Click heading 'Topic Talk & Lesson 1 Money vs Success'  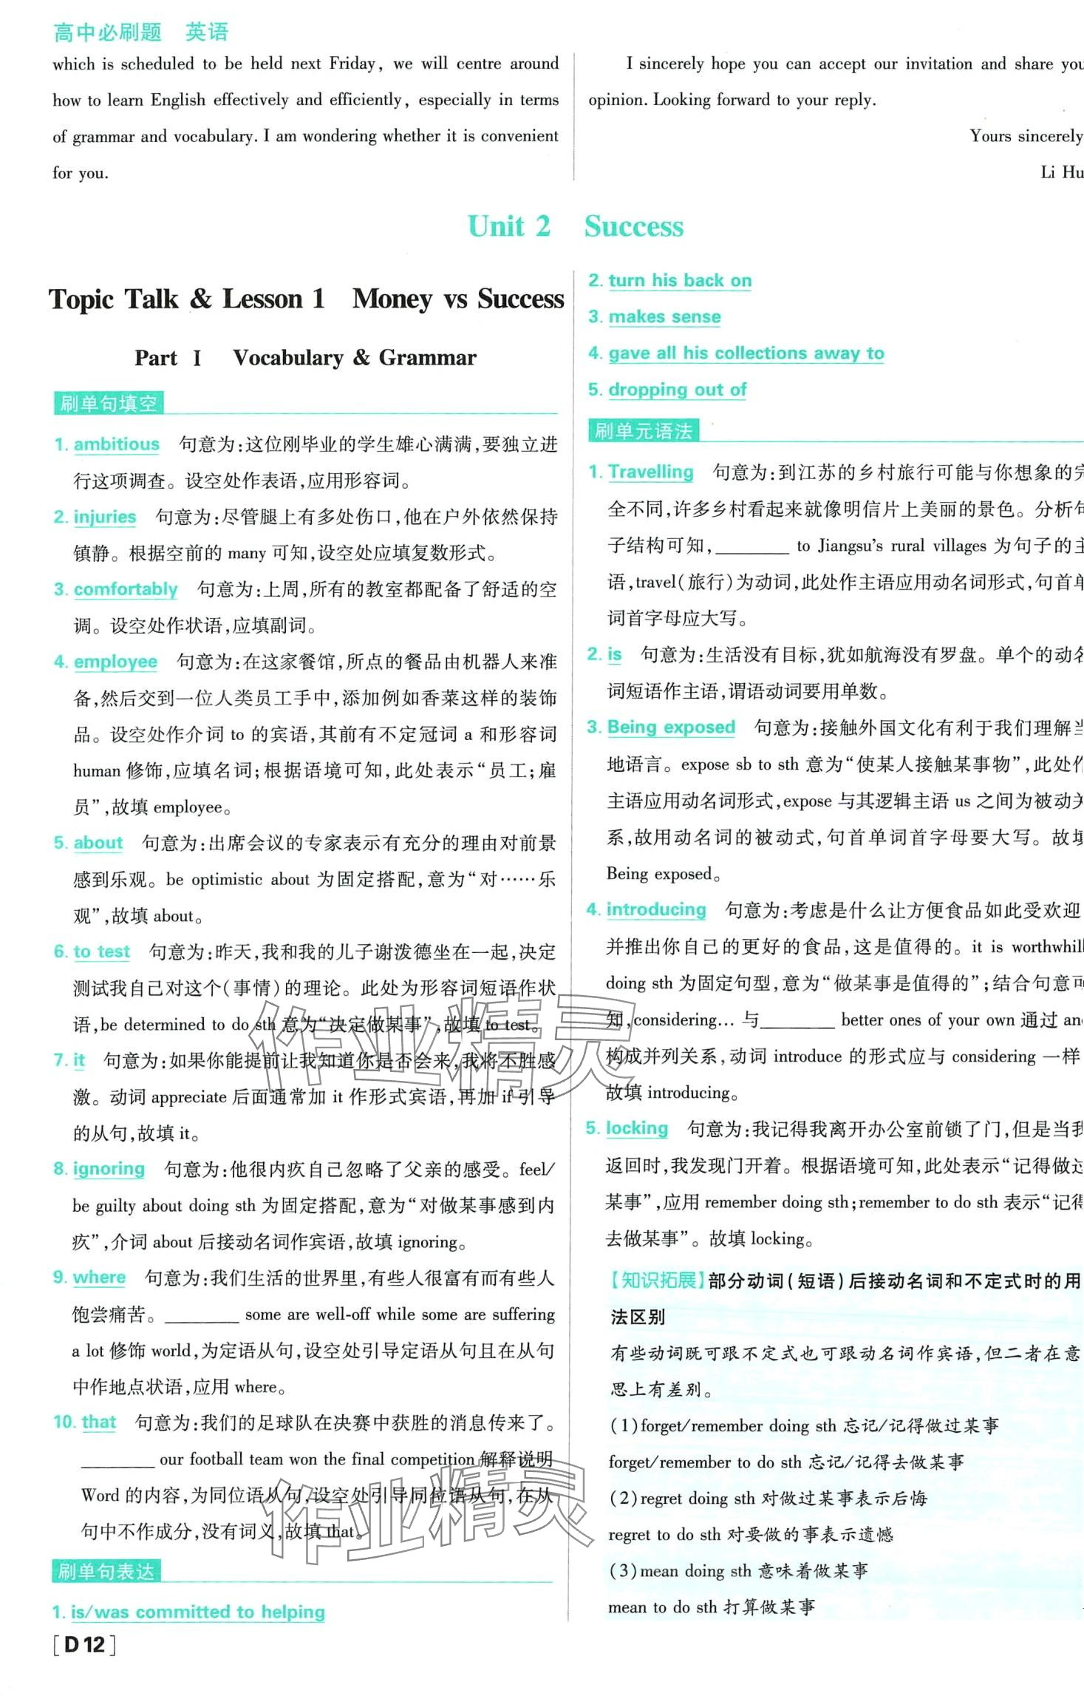pos(306,299)
